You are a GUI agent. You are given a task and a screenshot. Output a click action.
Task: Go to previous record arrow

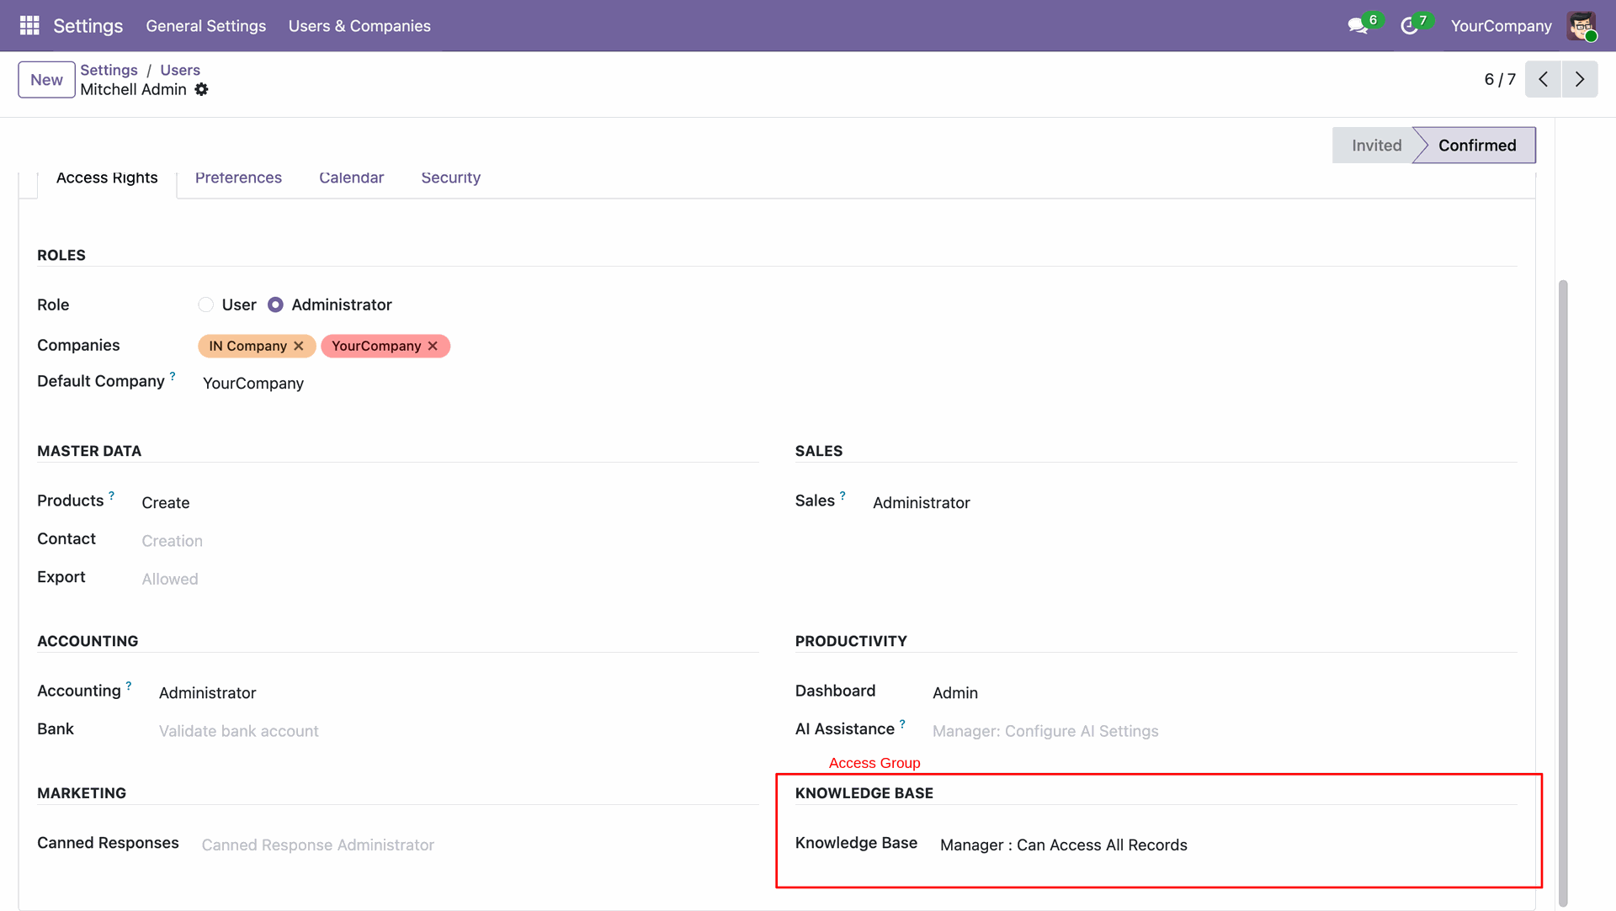[1543, 79]
